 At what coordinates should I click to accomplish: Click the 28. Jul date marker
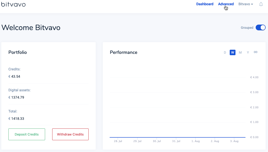point(118,141)
